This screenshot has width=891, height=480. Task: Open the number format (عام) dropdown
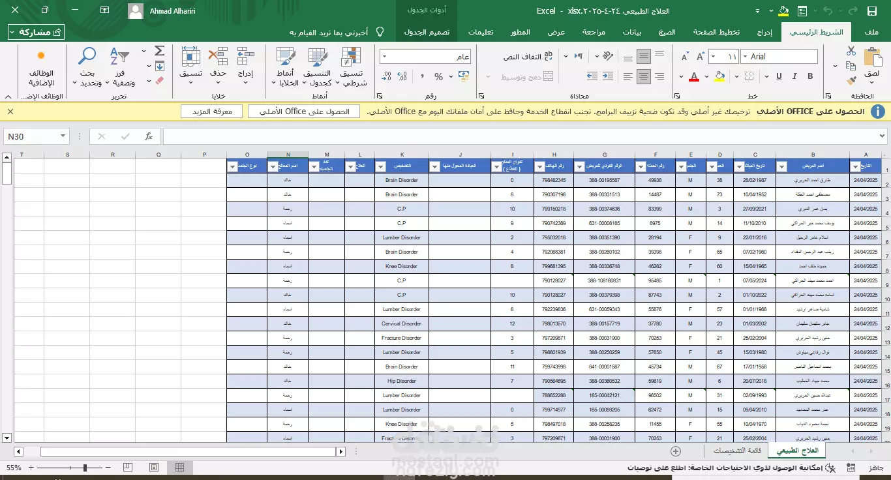(385, 57)
